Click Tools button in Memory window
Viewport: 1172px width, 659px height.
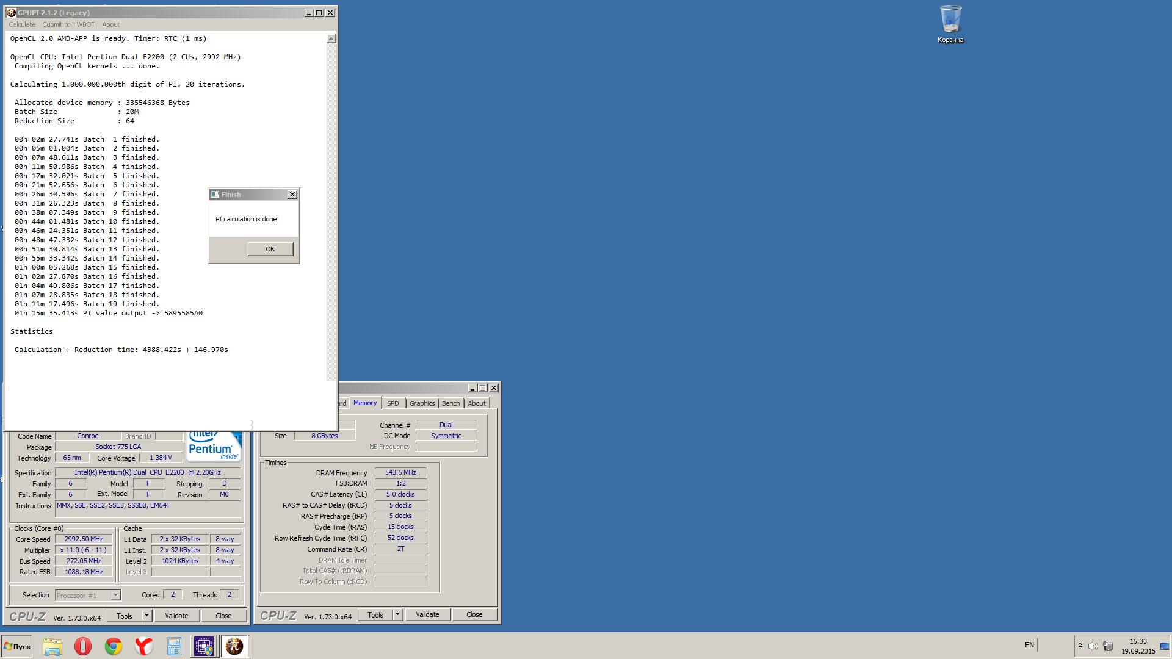tap(375, 614)
